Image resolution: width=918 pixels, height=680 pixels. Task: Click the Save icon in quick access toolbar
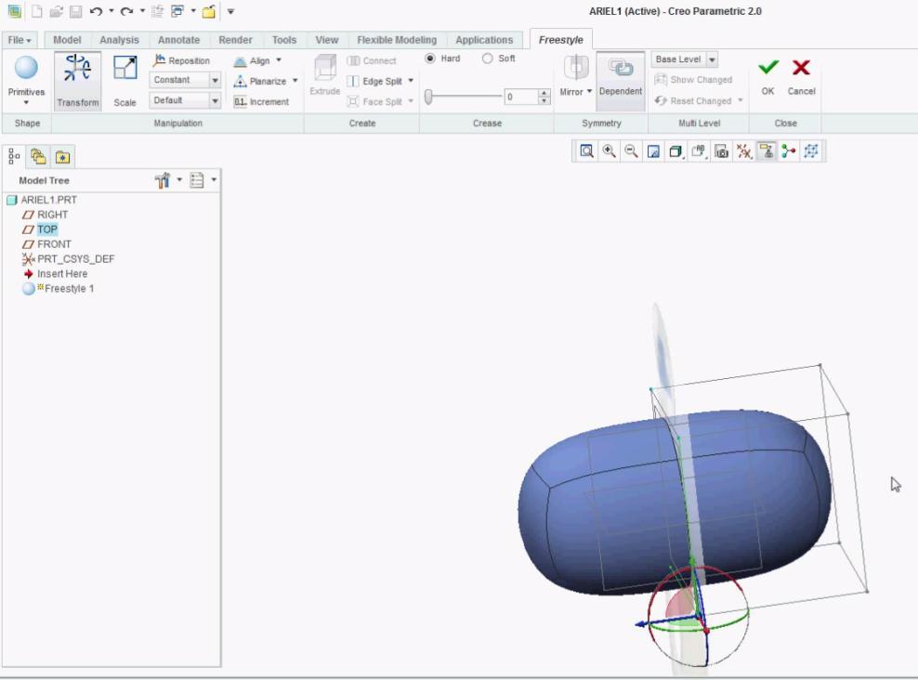[x=75, y=11]
